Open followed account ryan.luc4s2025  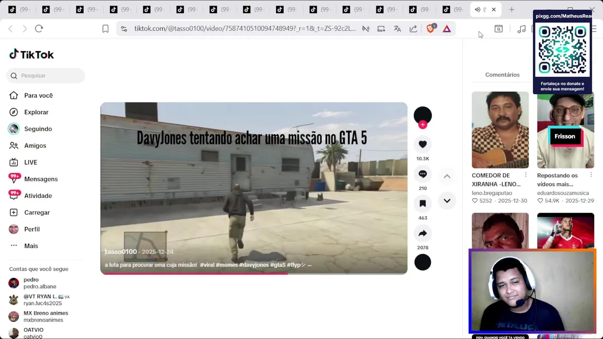click(x=40, y=300)
